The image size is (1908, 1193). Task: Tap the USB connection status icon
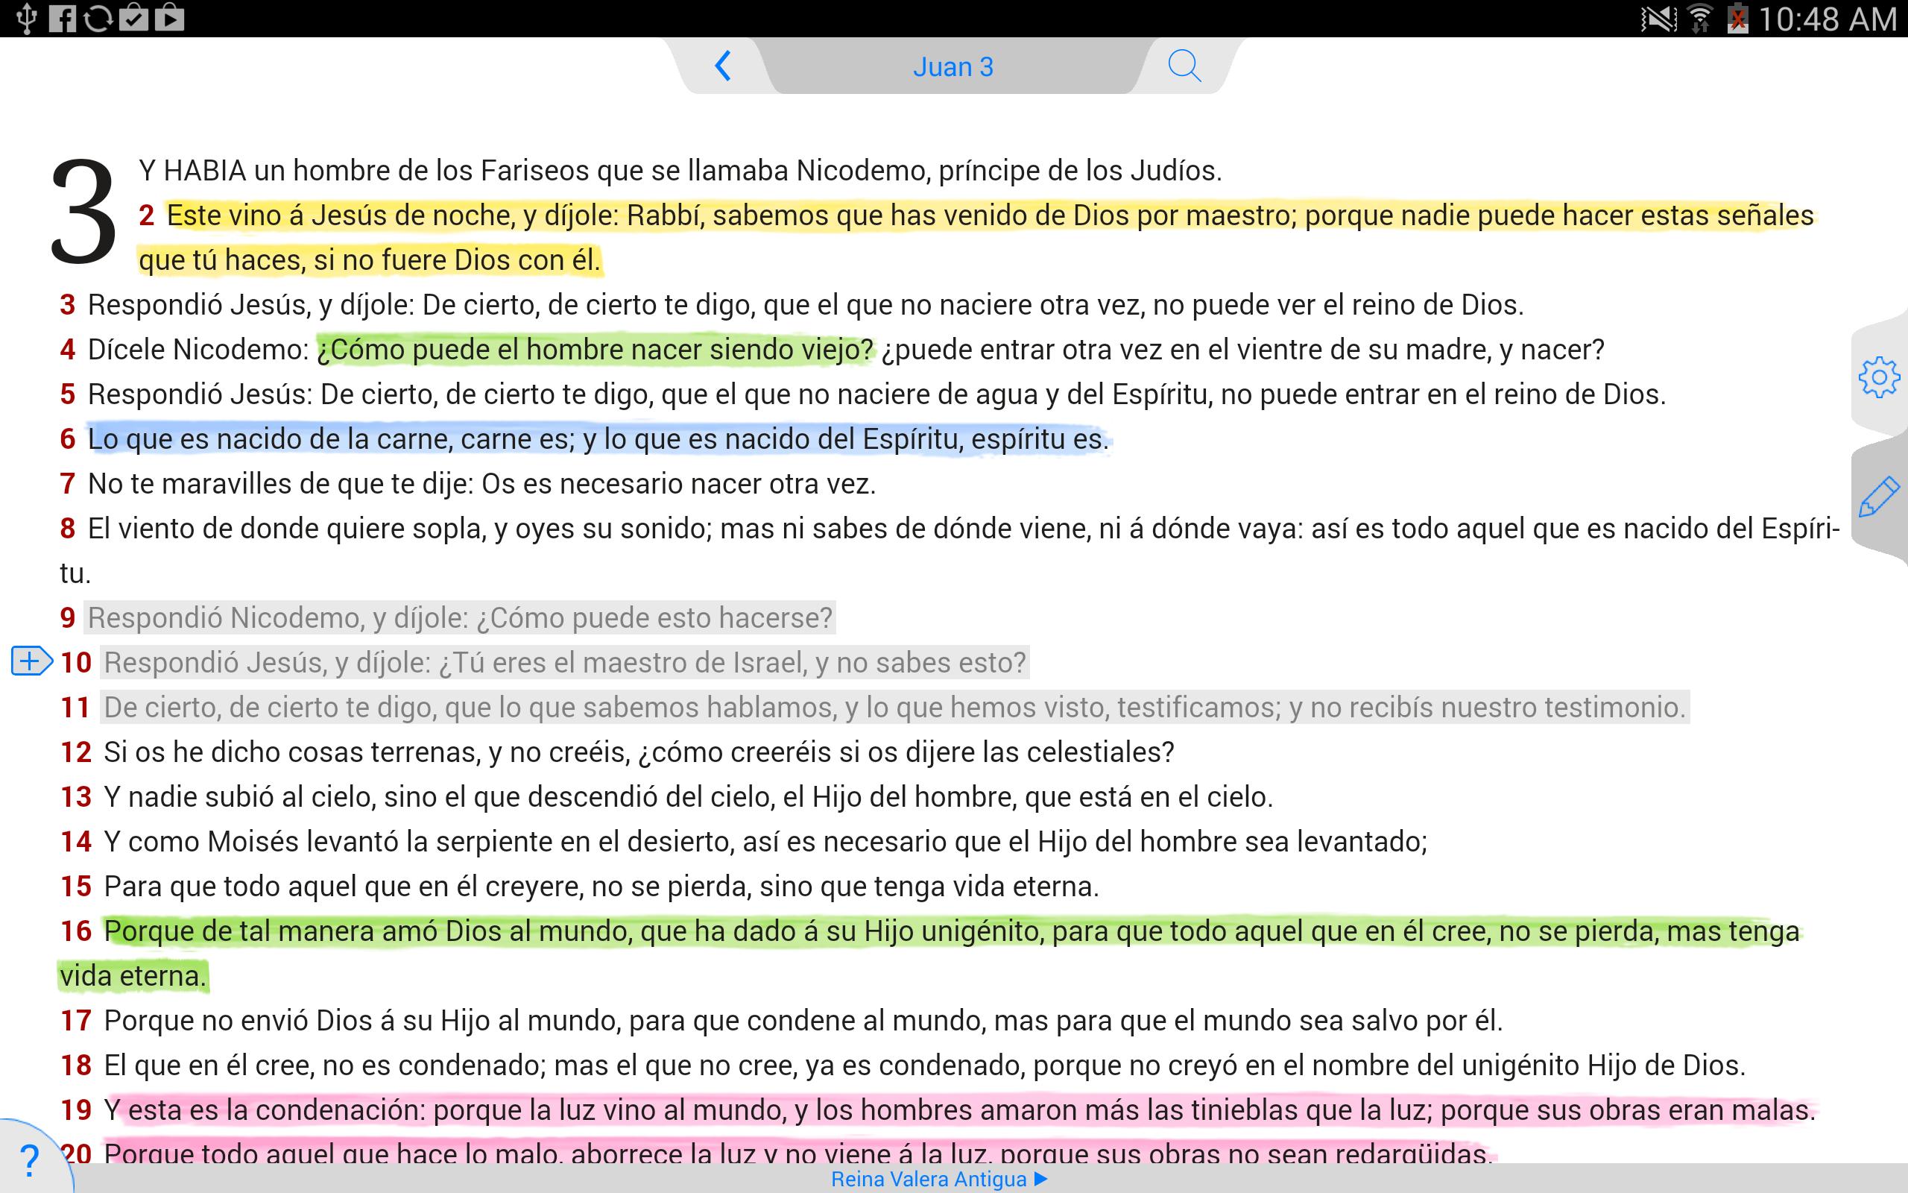pyautogui.click(x=26, y=18)
